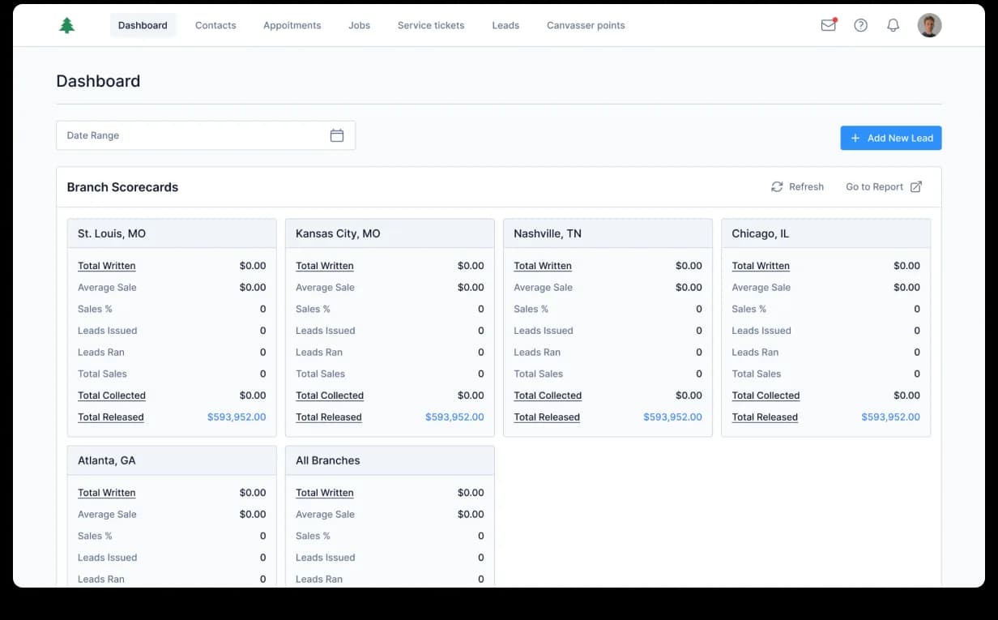Open the user profile avatar
Screen dimensions: 998x620
(929, 25)
